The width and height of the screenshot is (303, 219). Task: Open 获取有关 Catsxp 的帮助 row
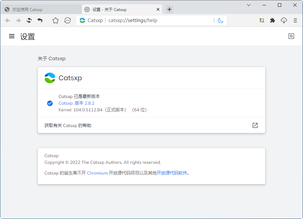(151, 125)
